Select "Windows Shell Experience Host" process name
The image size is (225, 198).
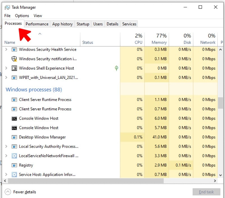tap(46, 68)
